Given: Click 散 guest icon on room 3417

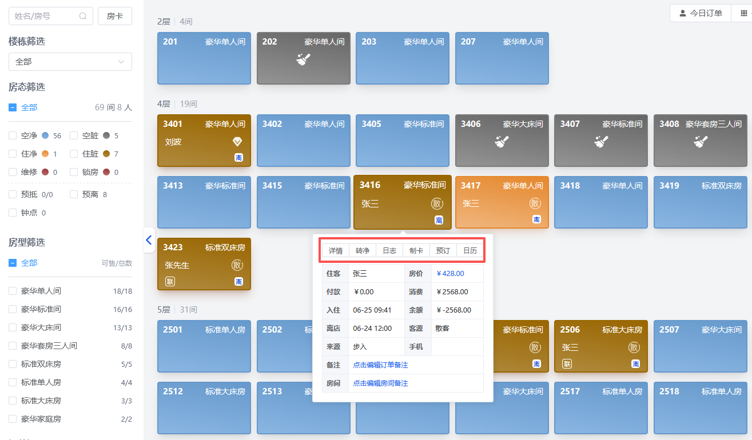Looking at the screenshot, I should tap(535, 203).
